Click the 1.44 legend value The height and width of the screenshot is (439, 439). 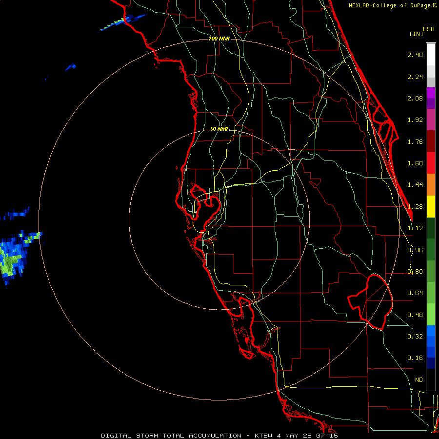pyautogui.click(x=415, y=185)
